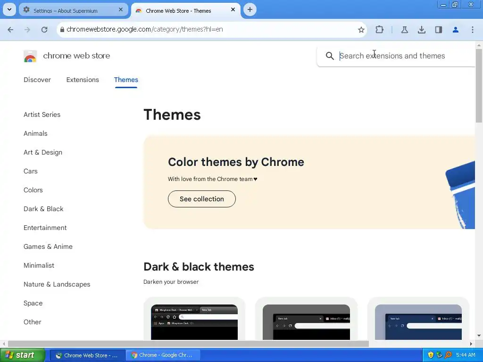Open the navy blue theme thumbnail
This screenshot has width=483, height=362.
point(418,322)
